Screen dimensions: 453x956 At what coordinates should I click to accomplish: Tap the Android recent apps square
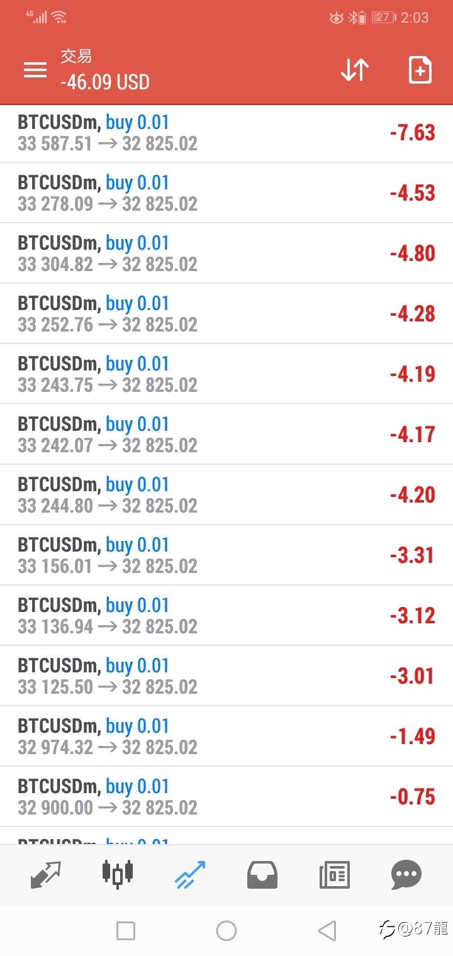click(x=126, y=931)
